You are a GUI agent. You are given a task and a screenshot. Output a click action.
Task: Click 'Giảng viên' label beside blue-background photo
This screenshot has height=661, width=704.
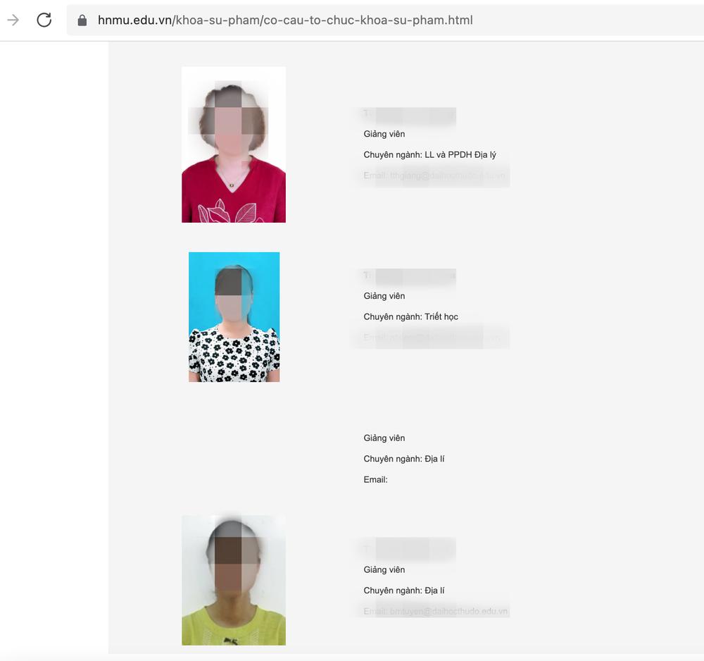click(384, 296)
